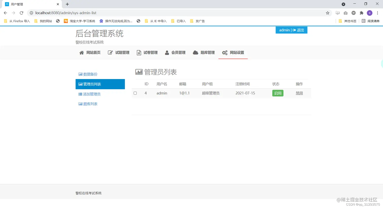Open the 从 Firefox 导入 bookmark folder
Viewport: 383px width, 208px height.
point(17,21)
